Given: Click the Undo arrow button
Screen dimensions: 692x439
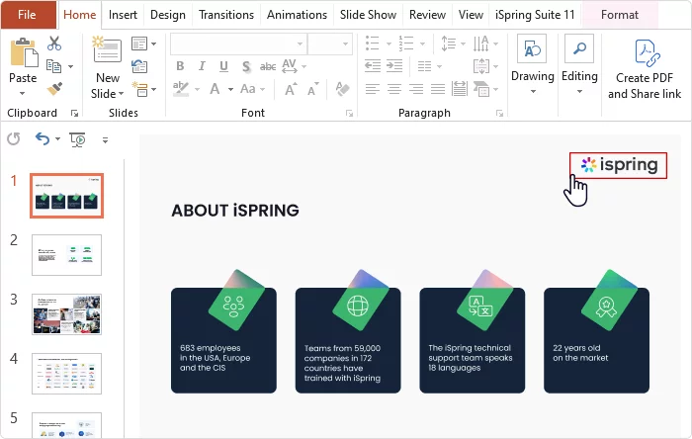Looking at the screenshot, I should click(43, 139).
